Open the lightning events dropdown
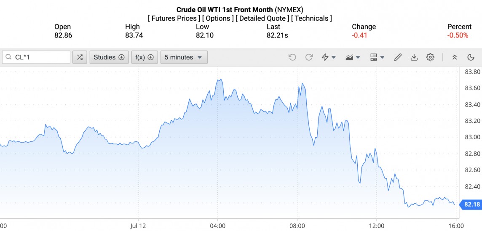 click(x=329, y=57)
